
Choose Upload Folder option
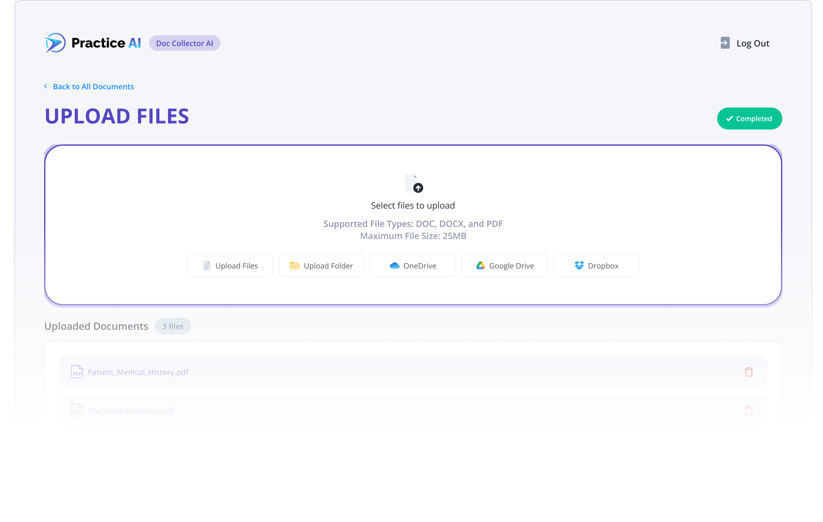(x=321, y=265)
